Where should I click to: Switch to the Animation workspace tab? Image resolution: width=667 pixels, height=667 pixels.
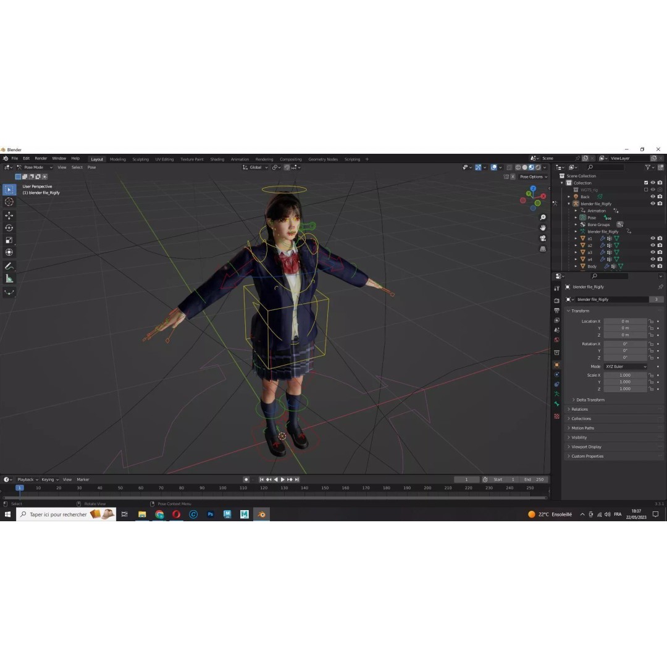(240, 159)
